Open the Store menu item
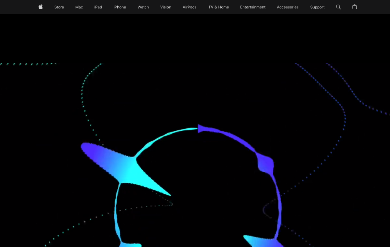 pos(59,7)
